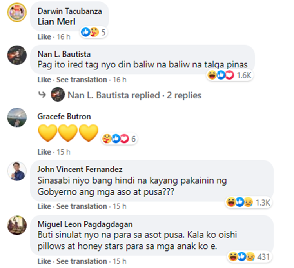See translation of Nan L. Bautista's comment
294x268 pixels.
(82, 80)
